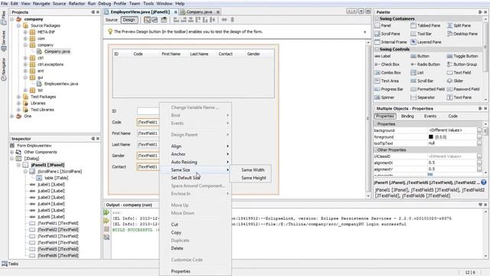Choose Delete from the context menu
This screenshot has width=490, height=276.
click(177, 248)
